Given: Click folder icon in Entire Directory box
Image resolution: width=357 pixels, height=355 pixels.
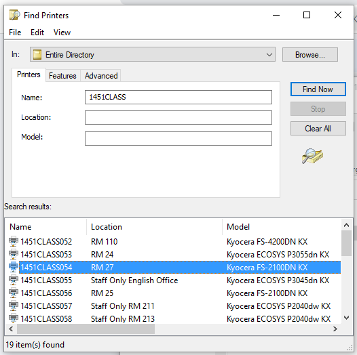Looking at the screenshot, I should tap(37, 55).
